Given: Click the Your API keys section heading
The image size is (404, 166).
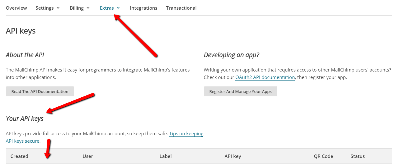Looking at the screenshot, I should click(x=25, y=119).
